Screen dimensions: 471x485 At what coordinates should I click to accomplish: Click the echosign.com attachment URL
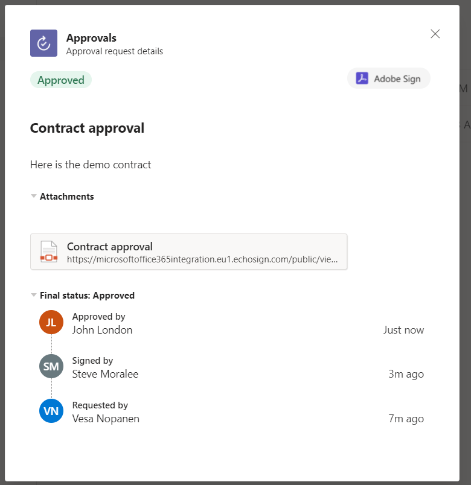tap(202, 259)
